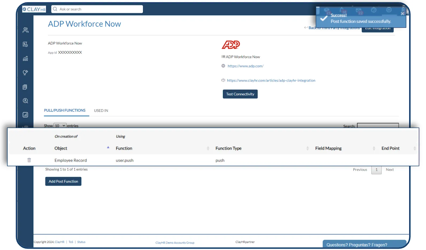
Task: Click 'Showing 1 to 1 of 1 entries'
Action: point(66,169)
